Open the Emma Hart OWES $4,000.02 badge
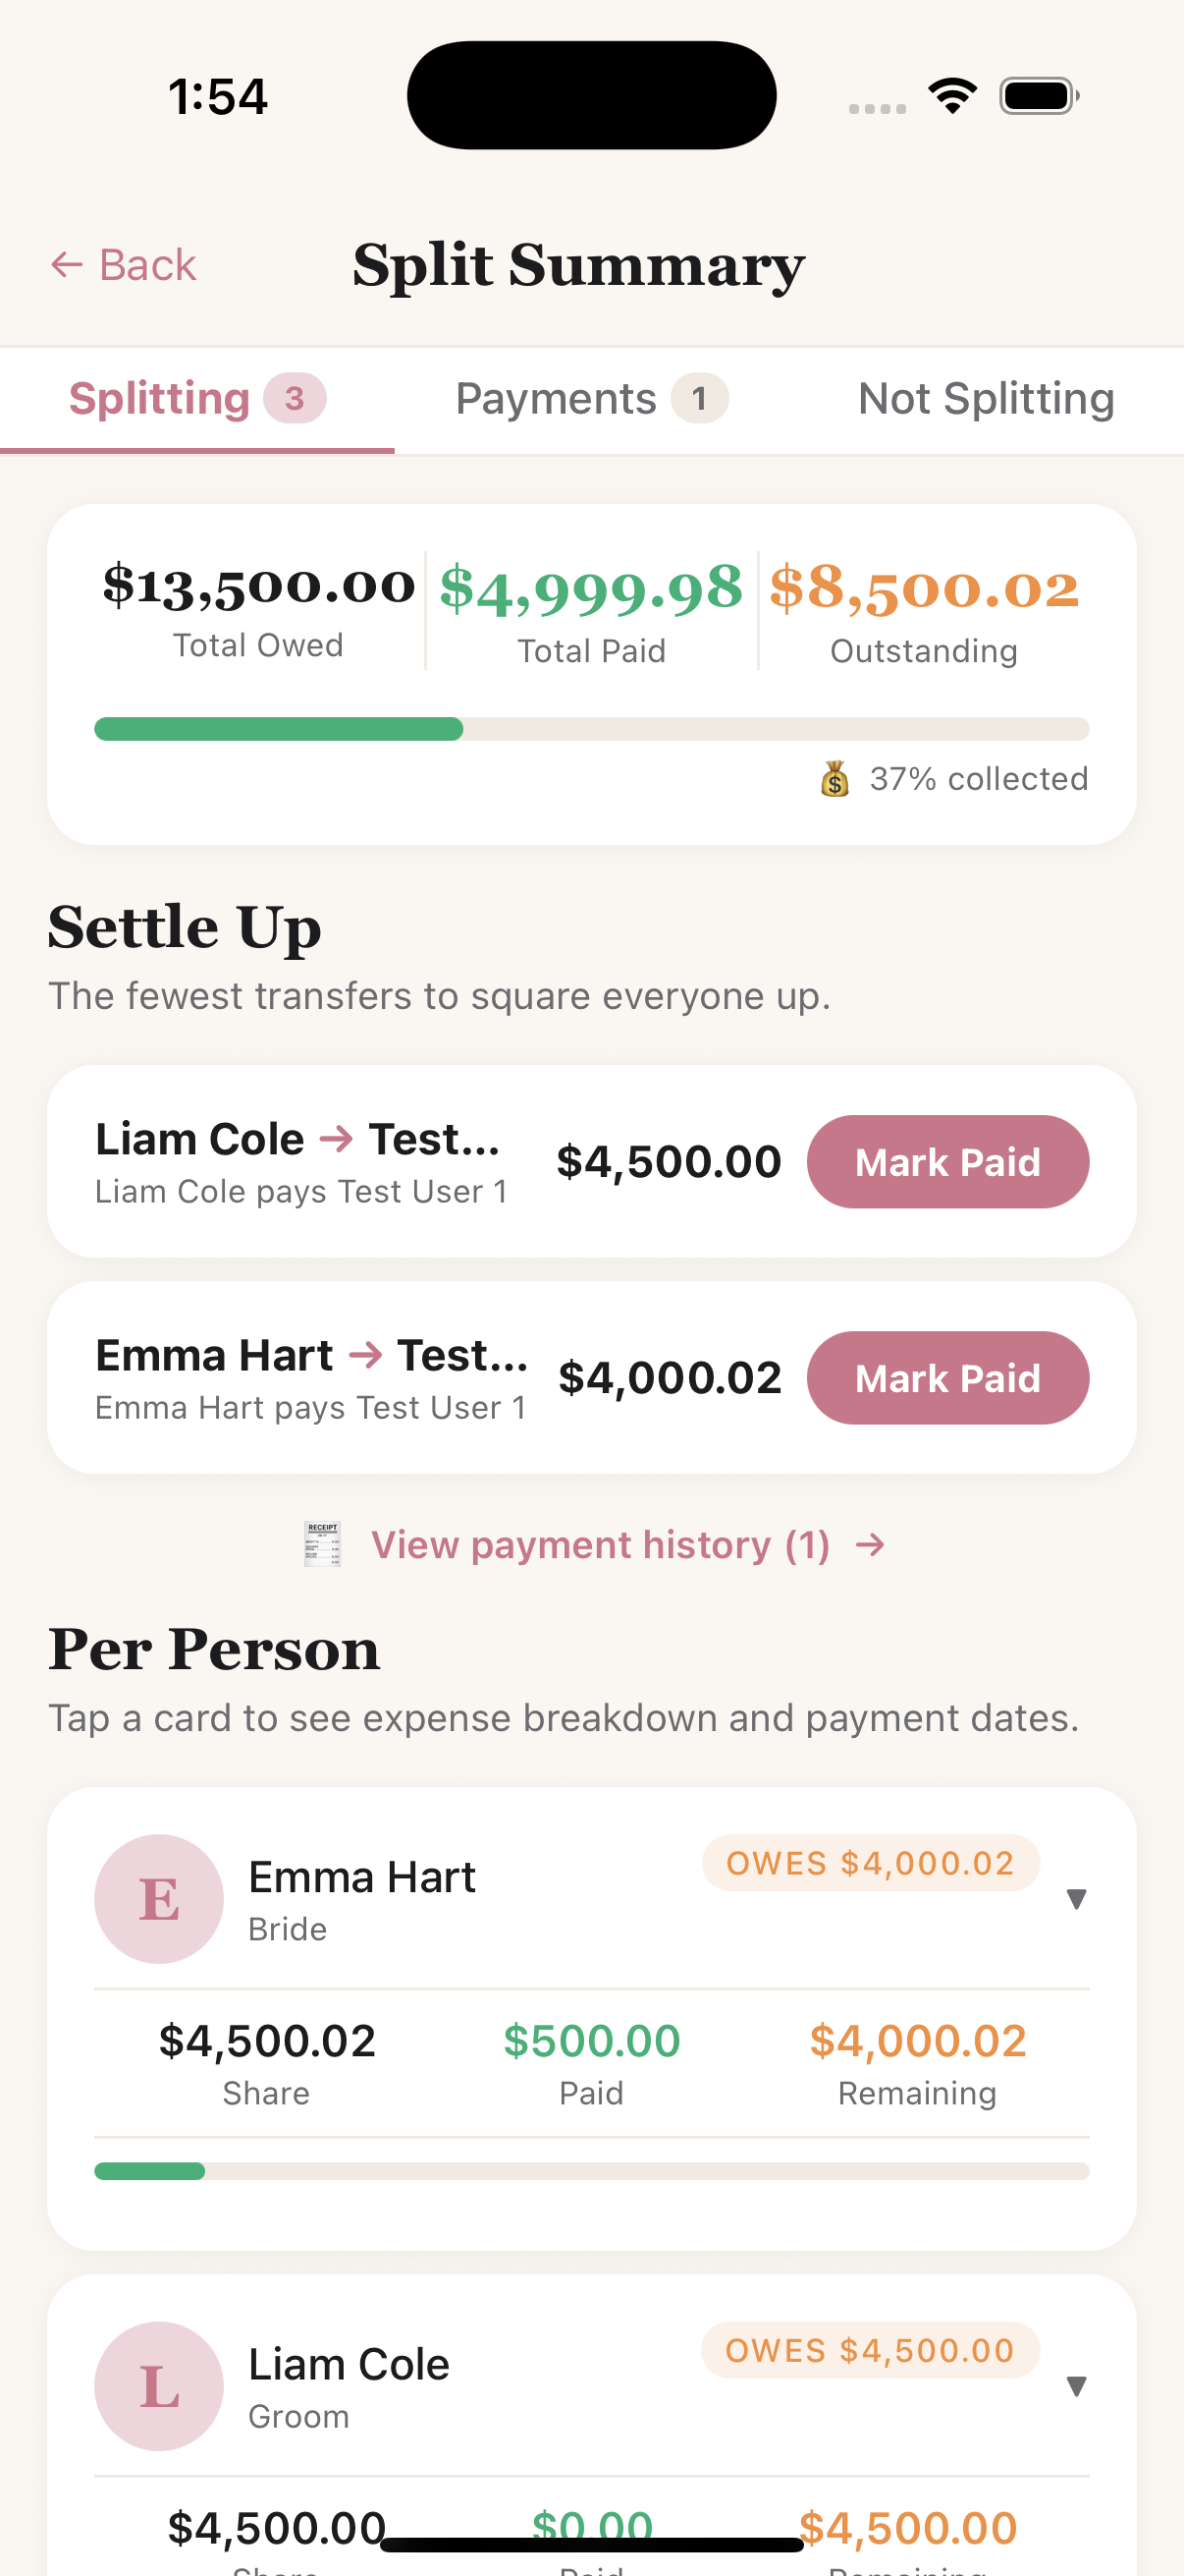 tap(870, 1863)
